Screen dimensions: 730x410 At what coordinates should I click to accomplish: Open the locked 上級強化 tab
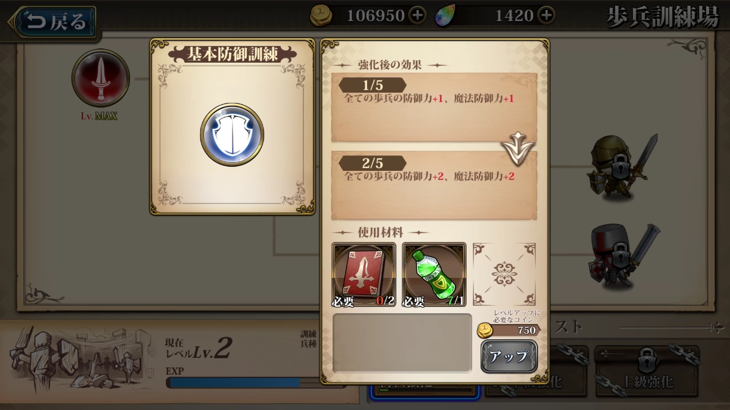647,371
